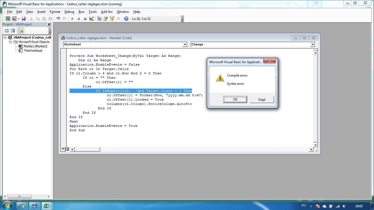Toggle Design Mode icon

91,19
